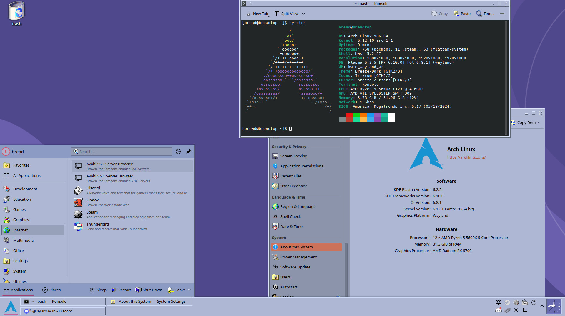Screen dimensions: 565x316
Task: Open Software Update settings
Action: pyautogui.click(x=306, y=267)
